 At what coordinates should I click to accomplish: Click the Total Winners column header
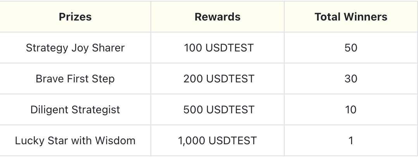[x=351, y=17]
